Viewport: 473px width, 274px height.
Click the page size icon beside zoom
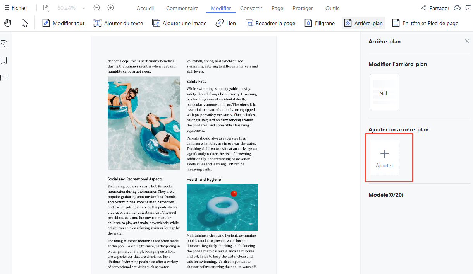coord(46,8)
